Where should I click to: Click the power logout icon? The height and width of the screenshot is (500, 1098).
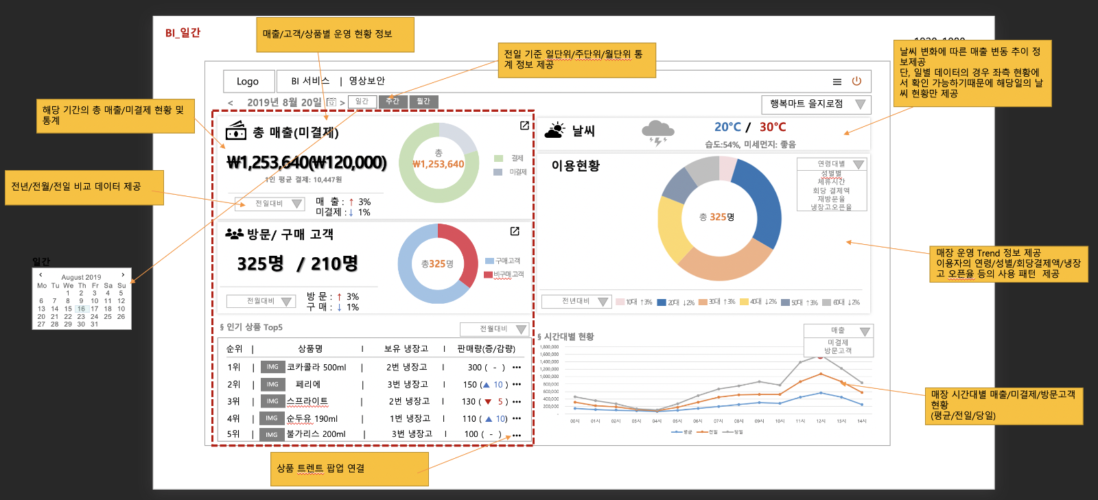pyautogui.click(x=856, y=81)
